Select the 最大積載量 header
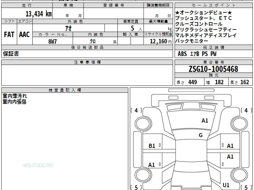 tap(158, 22)
